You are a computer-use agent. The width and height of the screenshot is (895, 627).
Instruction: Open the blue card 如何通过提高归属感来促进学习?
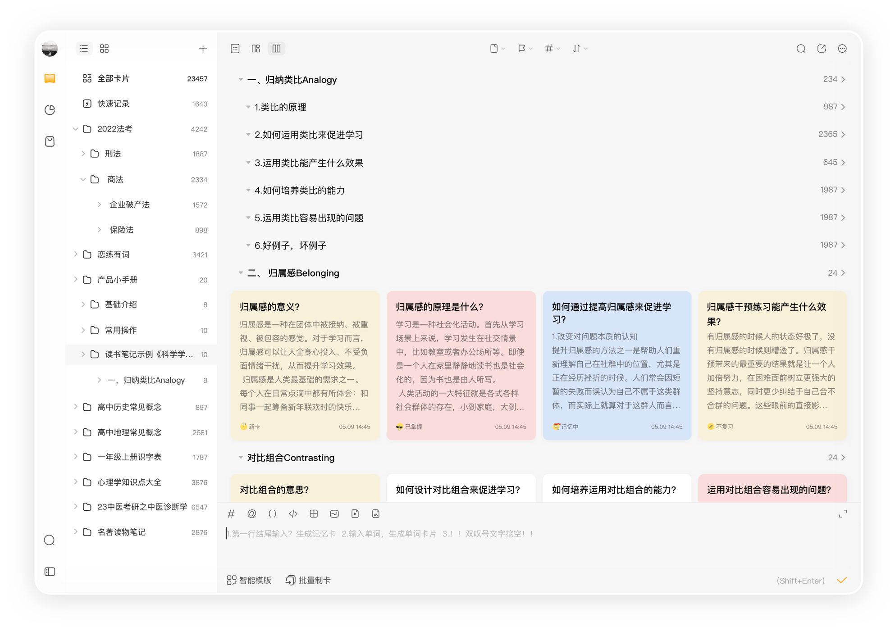click(617, 365)
